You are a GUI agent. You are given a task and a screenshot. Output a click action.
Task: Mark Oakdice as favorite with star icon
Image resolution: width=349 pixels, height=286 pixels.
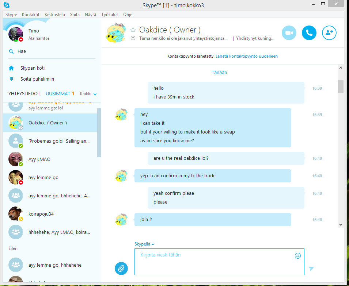133,30
